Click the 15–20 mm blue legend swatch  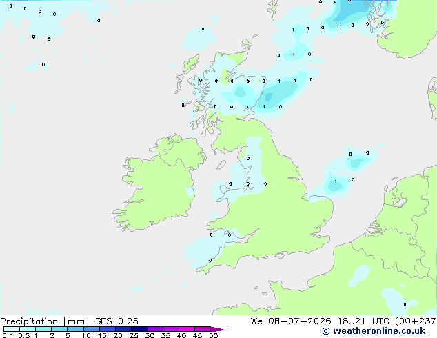pos(107,329)
